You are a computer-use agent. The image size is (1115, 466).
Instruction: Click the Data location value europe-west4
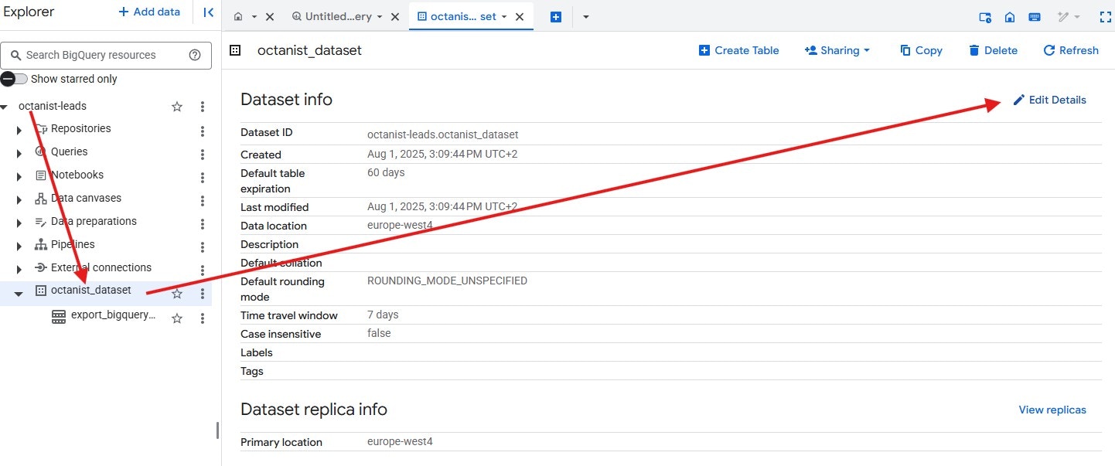pyautogui.click(x=400, y=226)
